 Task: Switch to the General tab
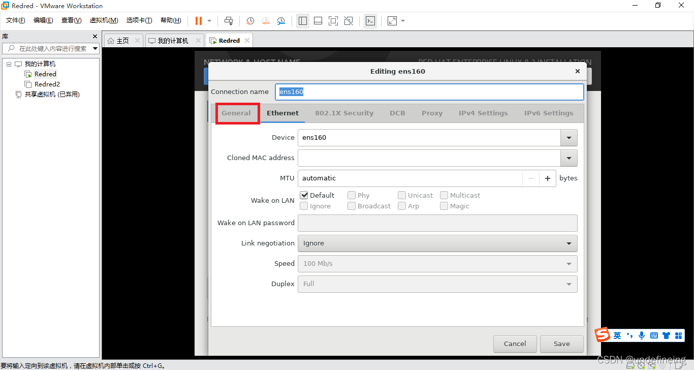(236, 113)
